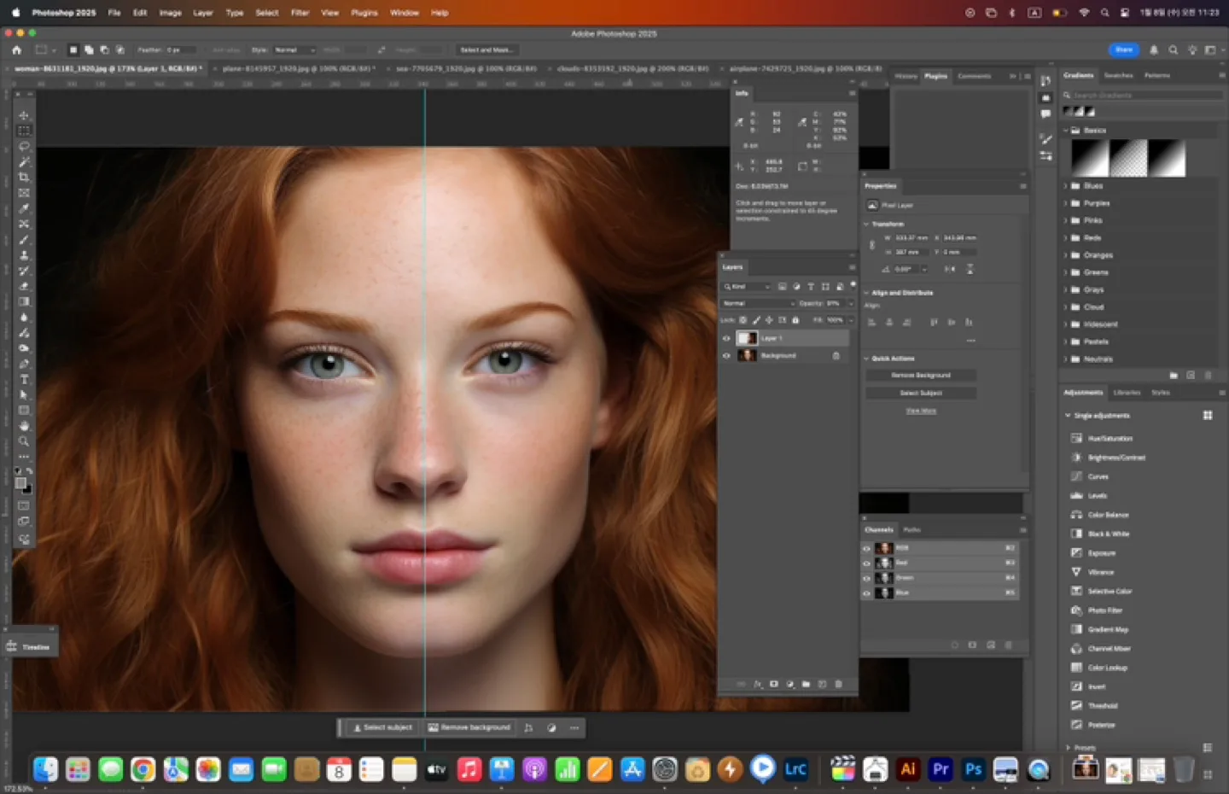Viewport: 1229px width, 794px height.
Task: Open the Image menu
Action: [x=171, y=13]
